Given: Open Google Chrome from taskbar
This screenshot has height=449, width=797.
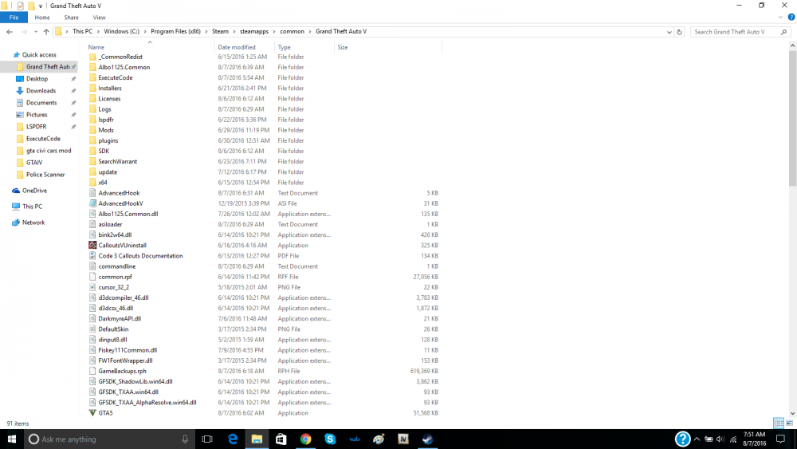Looking at the screenshot, I should (x=305, y=439).
